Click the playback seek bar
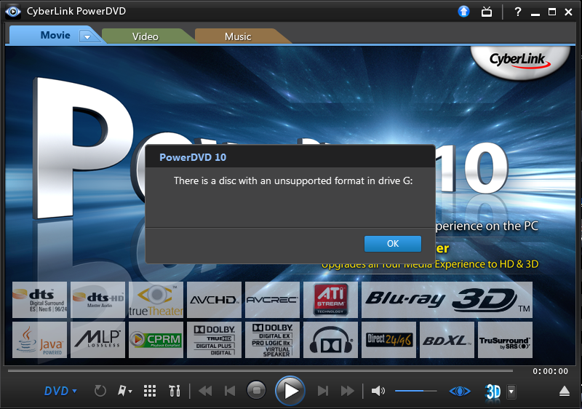Viewport: 582px width, 409px height. pyautogui.click(x=260, y=370)
